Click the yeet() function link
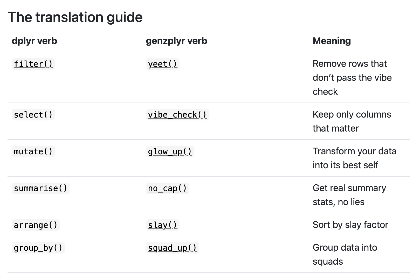This screenshot has height=275, width=413. [x=162, y=64]
